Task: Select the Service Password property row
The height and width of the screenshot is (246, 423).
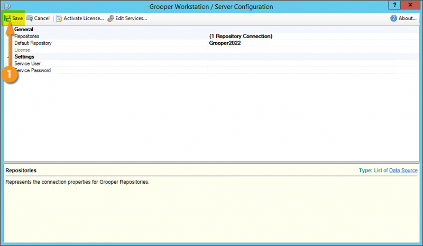Action: 212,70
